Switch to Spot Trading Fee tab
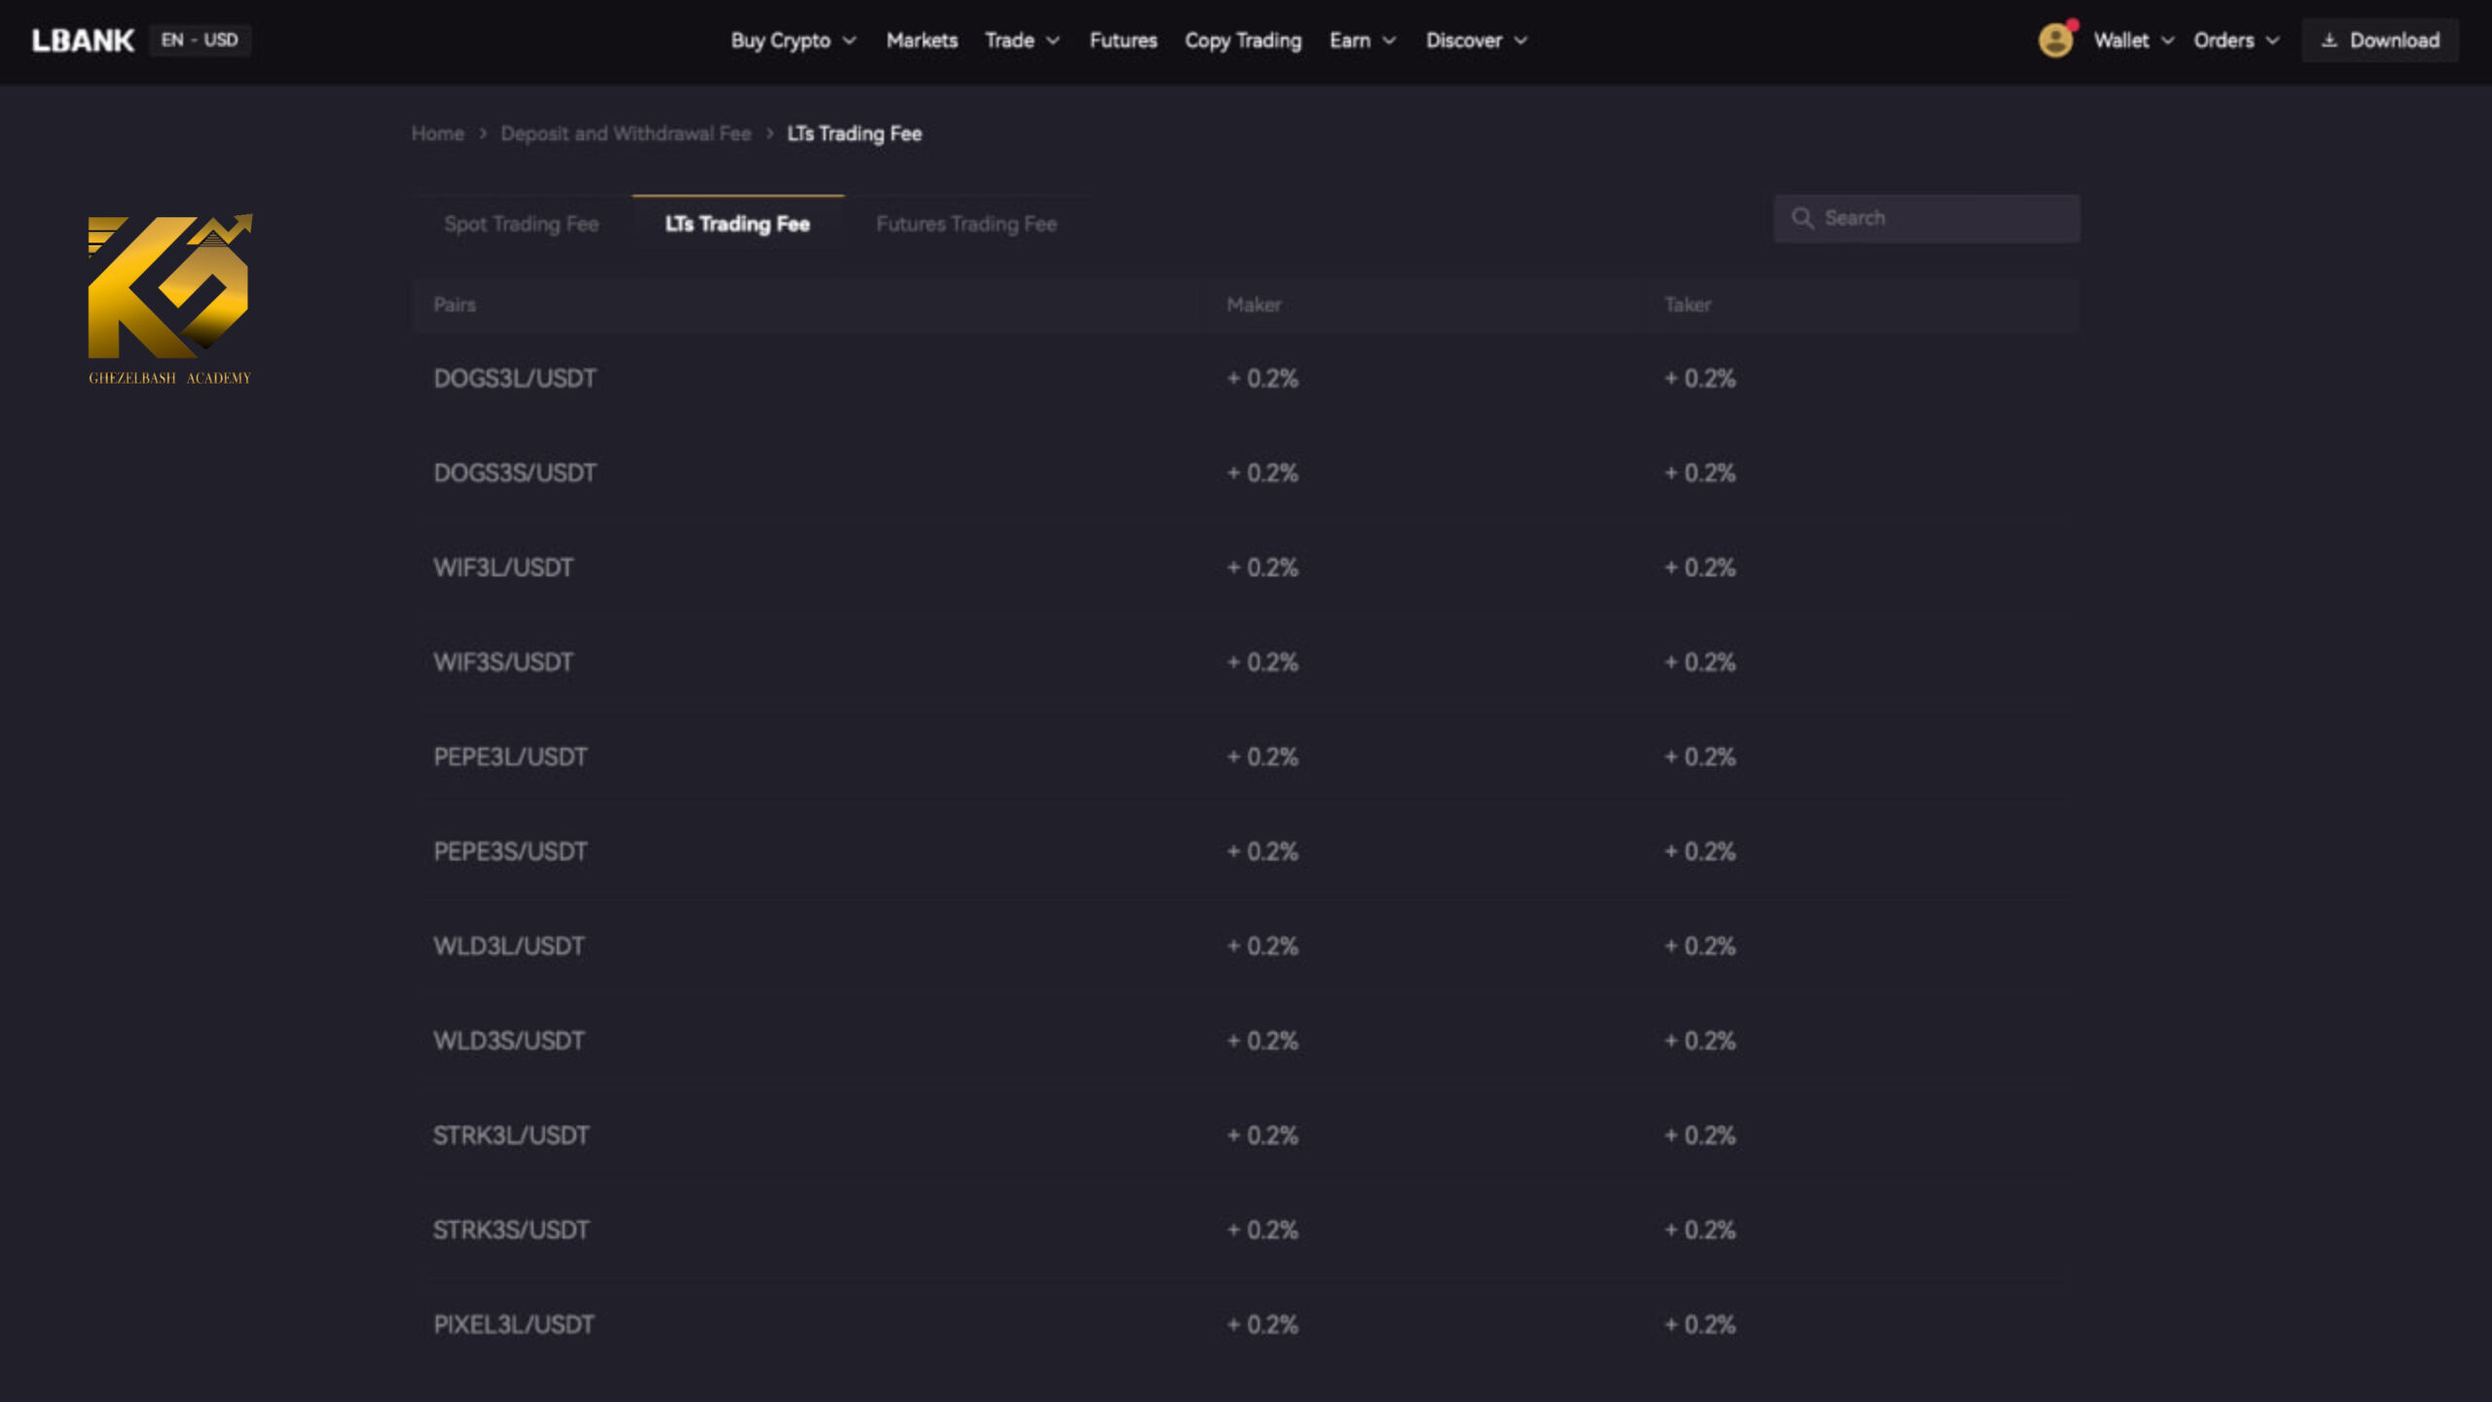The image size is (2492, 1402). 522,224
